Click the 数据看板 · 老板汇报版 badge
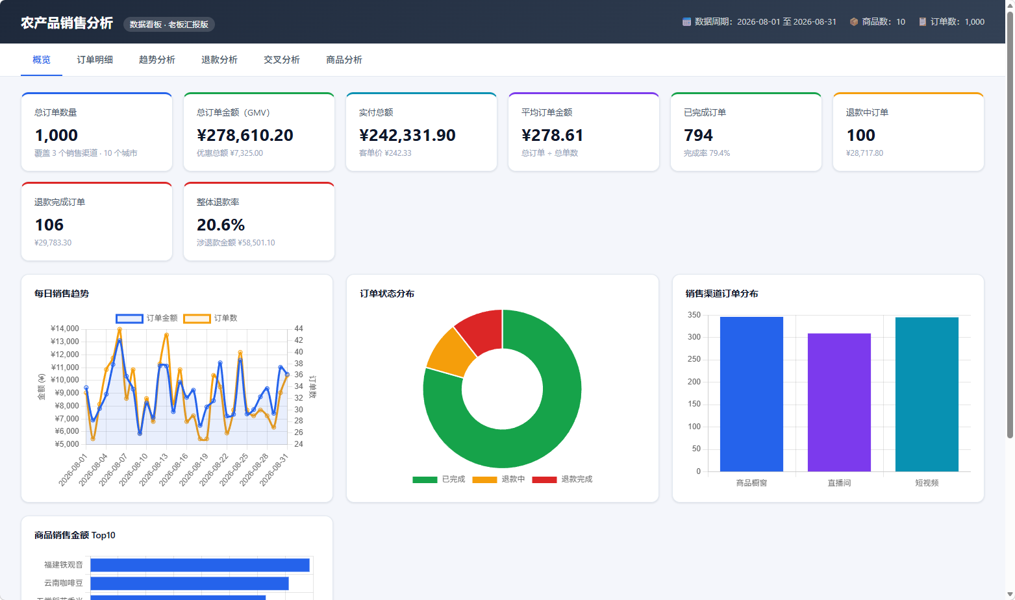 coord(169,25)
